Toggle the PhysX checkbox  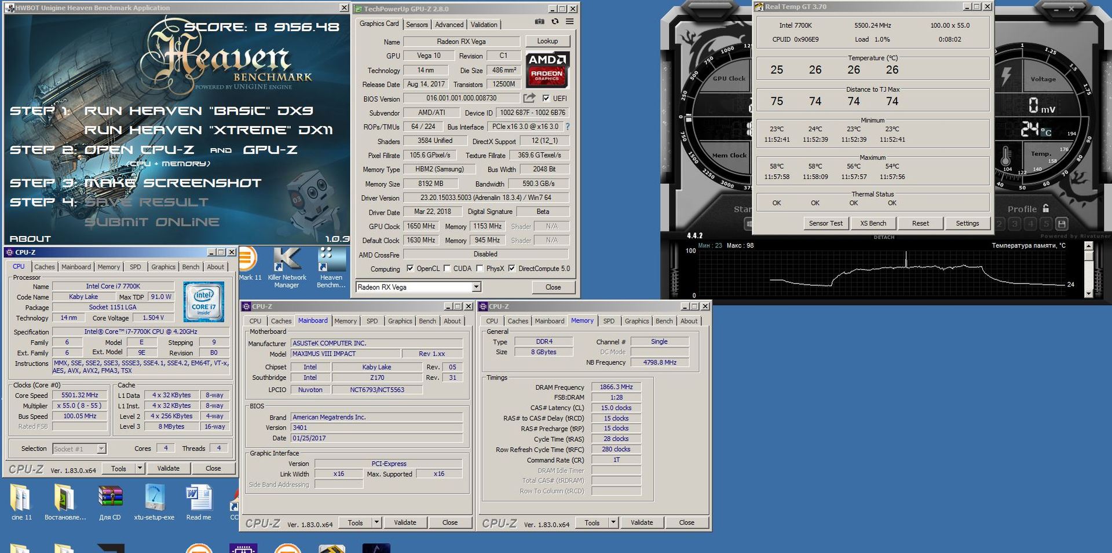click(x=480, y=268)
